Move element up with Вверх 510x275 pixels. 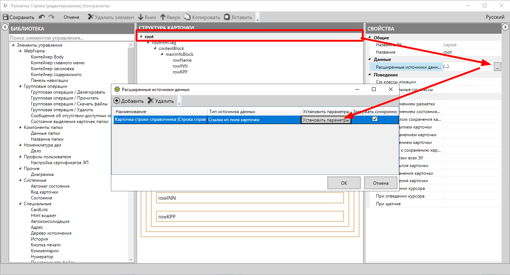pos(170,17)
